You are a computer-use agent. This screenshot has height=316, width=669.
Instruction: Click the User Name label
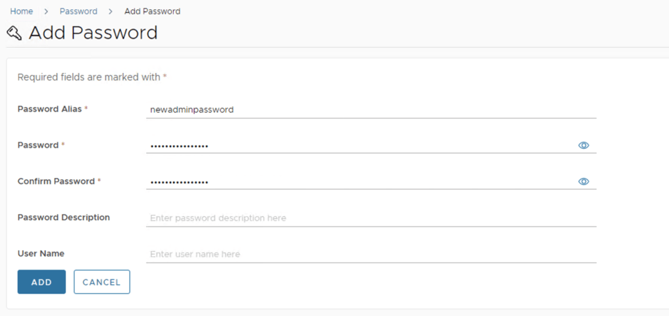pos(41,253)
